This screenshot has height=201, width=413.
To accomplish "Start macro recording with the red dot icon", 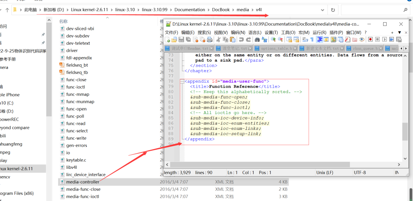I will 370,39.
